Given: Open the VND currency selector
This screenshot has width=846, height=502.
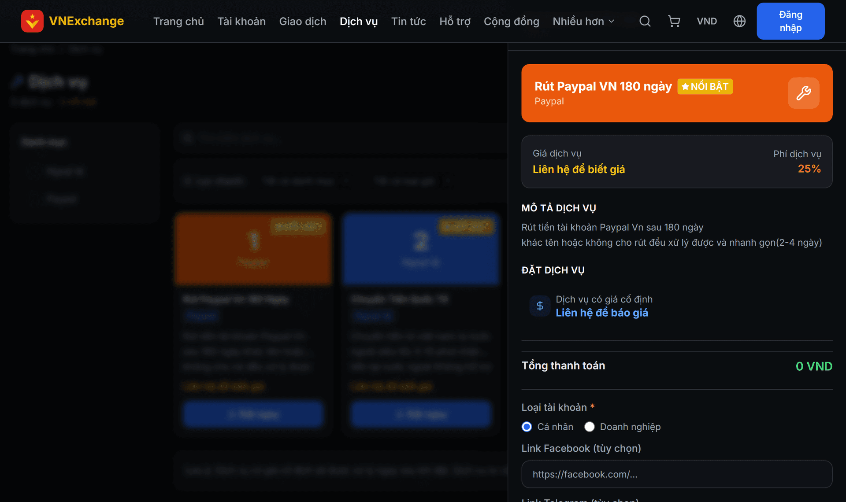Looking at the screenshot, I should click(x=707, y=21).
